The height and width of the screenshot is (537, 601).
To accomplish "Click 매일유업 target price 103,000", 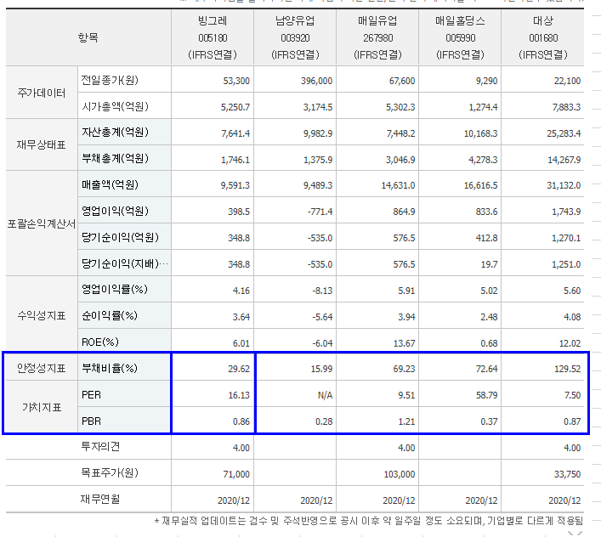I will (x=400, y=474).
